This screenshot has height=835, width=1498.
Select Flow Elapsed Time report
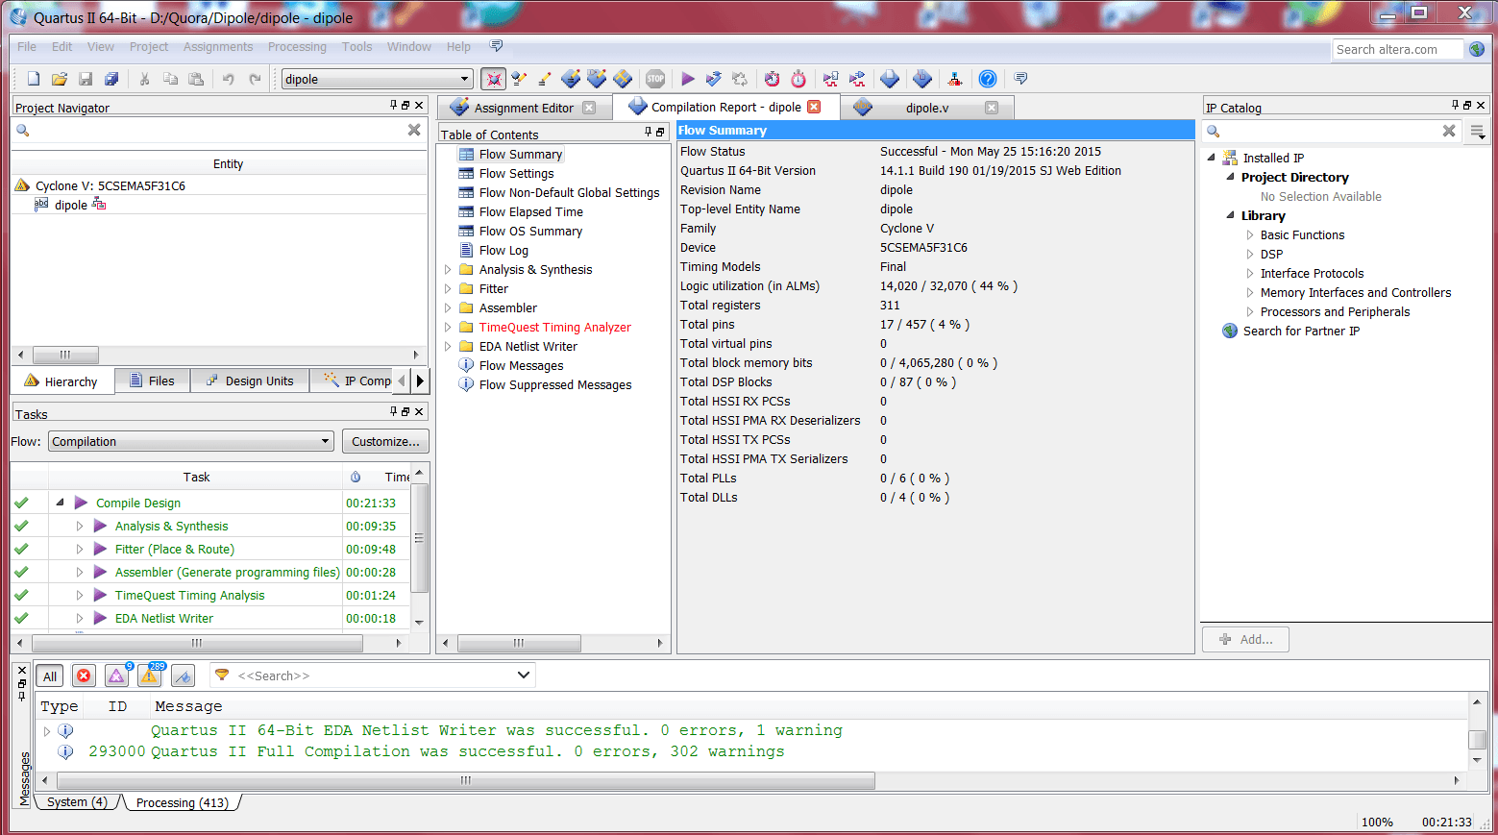click(530, 212)
